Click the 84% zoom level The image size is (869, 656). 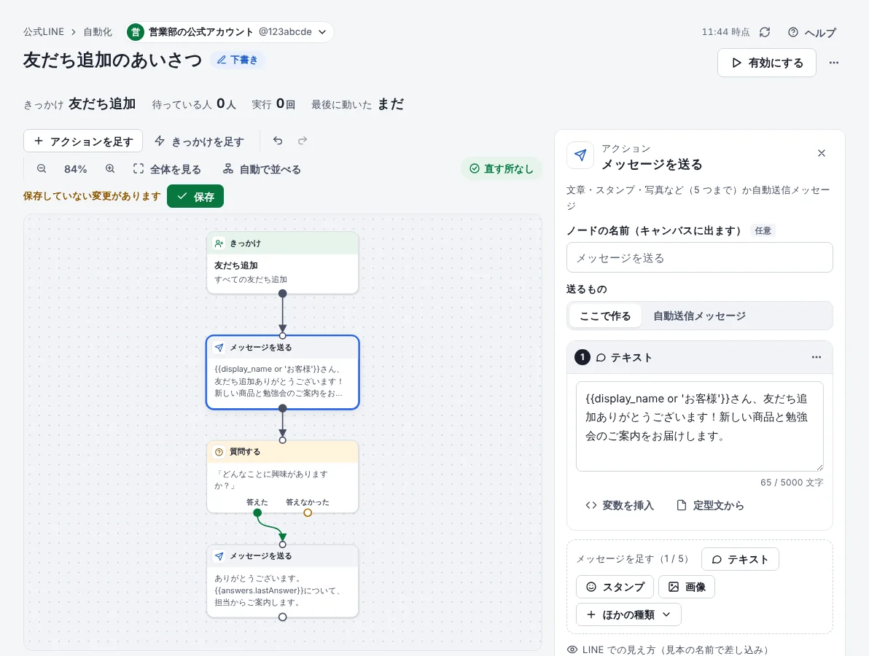click(75, 170)
